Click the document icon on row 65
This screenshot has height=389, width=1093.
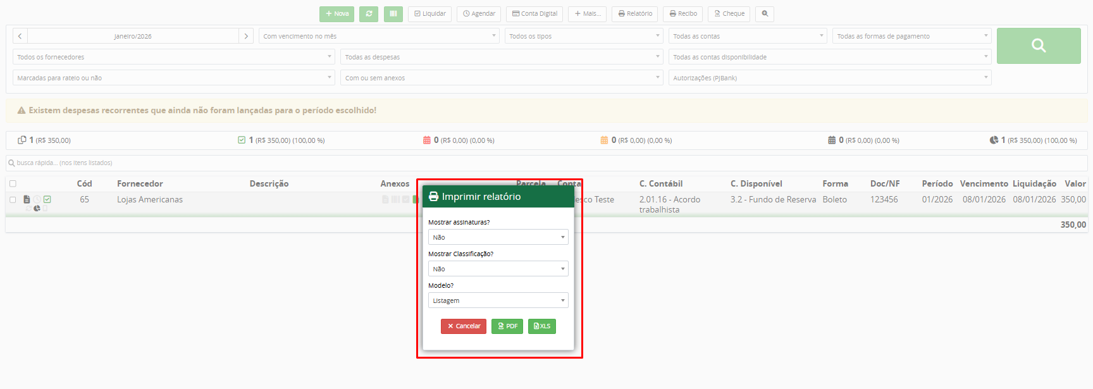click(27, 199)
